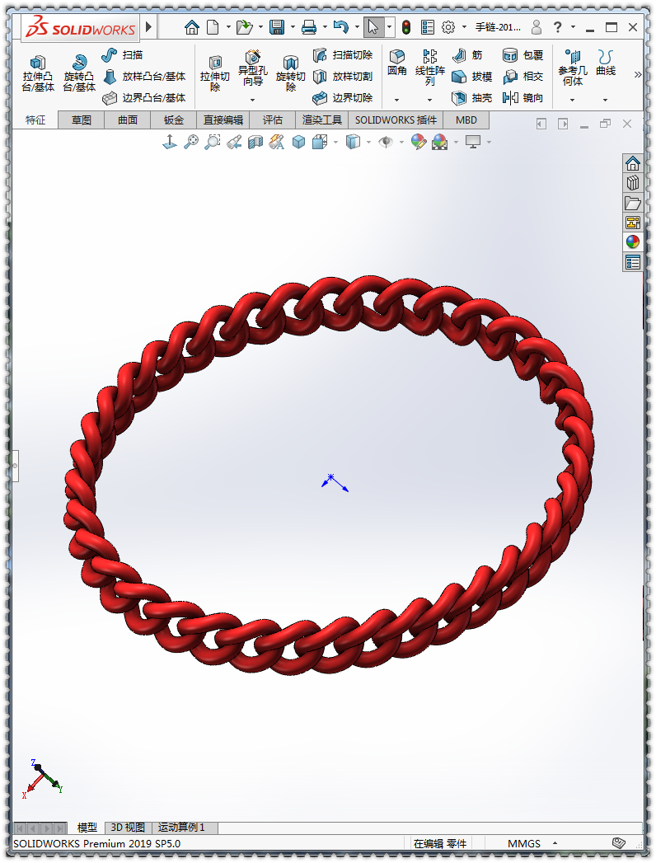Choose the Sweep (扫描) feature
The height and width of the screenshot is (863, 656).
122,55
